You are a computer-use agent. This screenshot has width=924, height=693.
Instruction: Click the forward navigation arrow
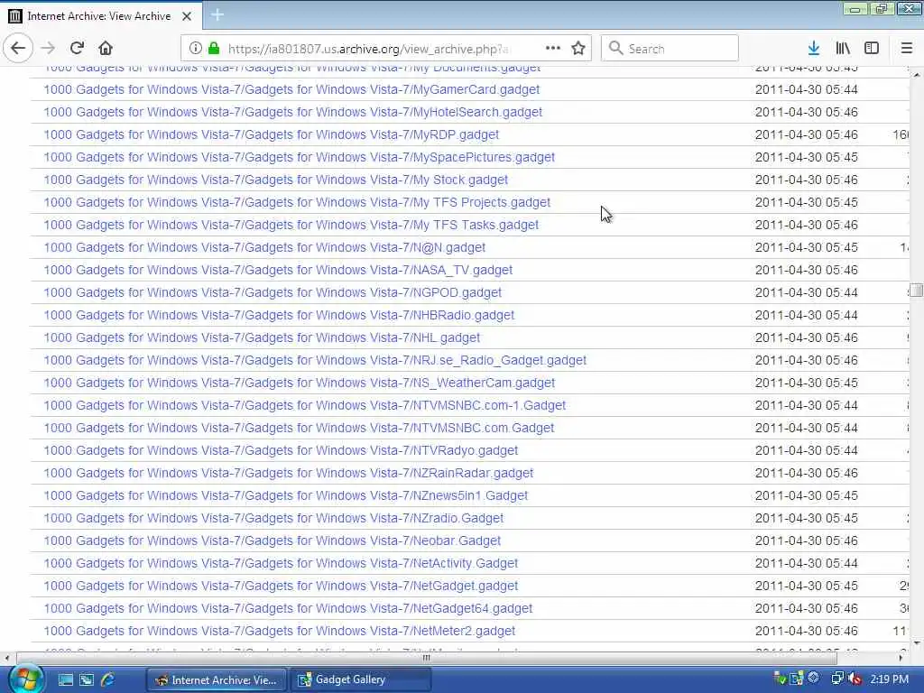49,49
